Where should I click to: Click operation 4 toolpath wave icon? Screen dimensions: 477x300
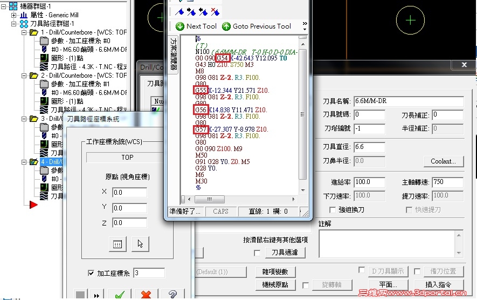coord(44,196)
